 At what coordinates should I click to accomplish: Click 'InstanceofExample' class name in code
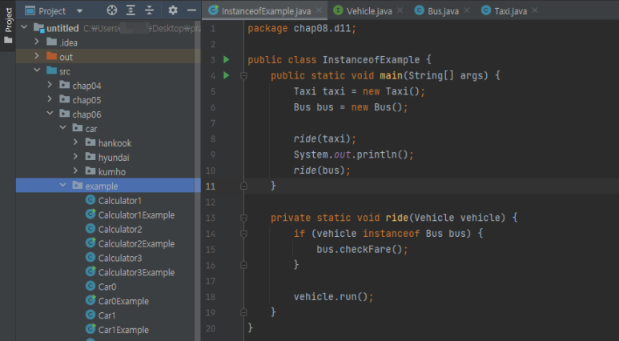tap(371, 60)
